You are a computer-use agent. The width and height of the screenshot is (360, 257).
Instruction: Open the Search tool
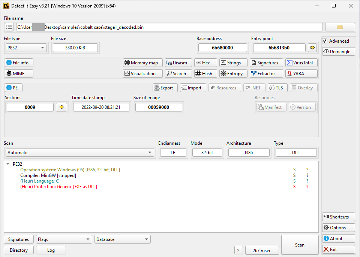178,74
